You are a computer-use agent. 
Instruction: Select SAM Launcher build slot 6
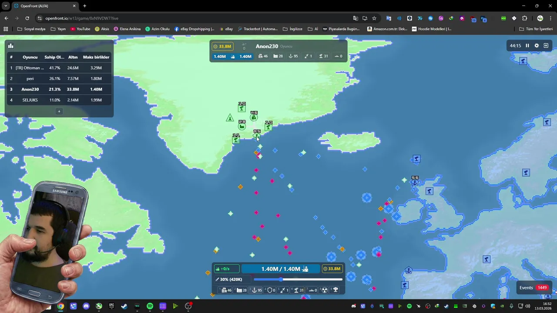299,290
